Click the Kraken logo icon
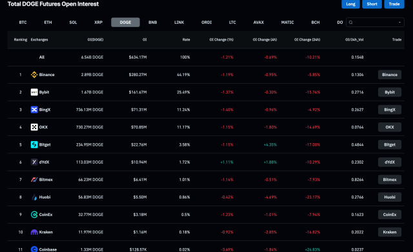Image resolution: width=413 pixels, height=252 pixels. (34, 232)
